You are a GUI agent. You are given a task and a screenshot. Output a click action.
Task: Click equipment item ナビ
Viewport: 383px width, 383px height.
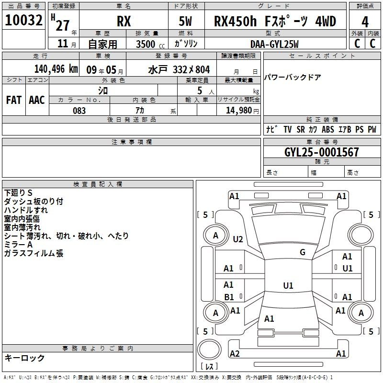pyautogui.click(x=272, y=129)
